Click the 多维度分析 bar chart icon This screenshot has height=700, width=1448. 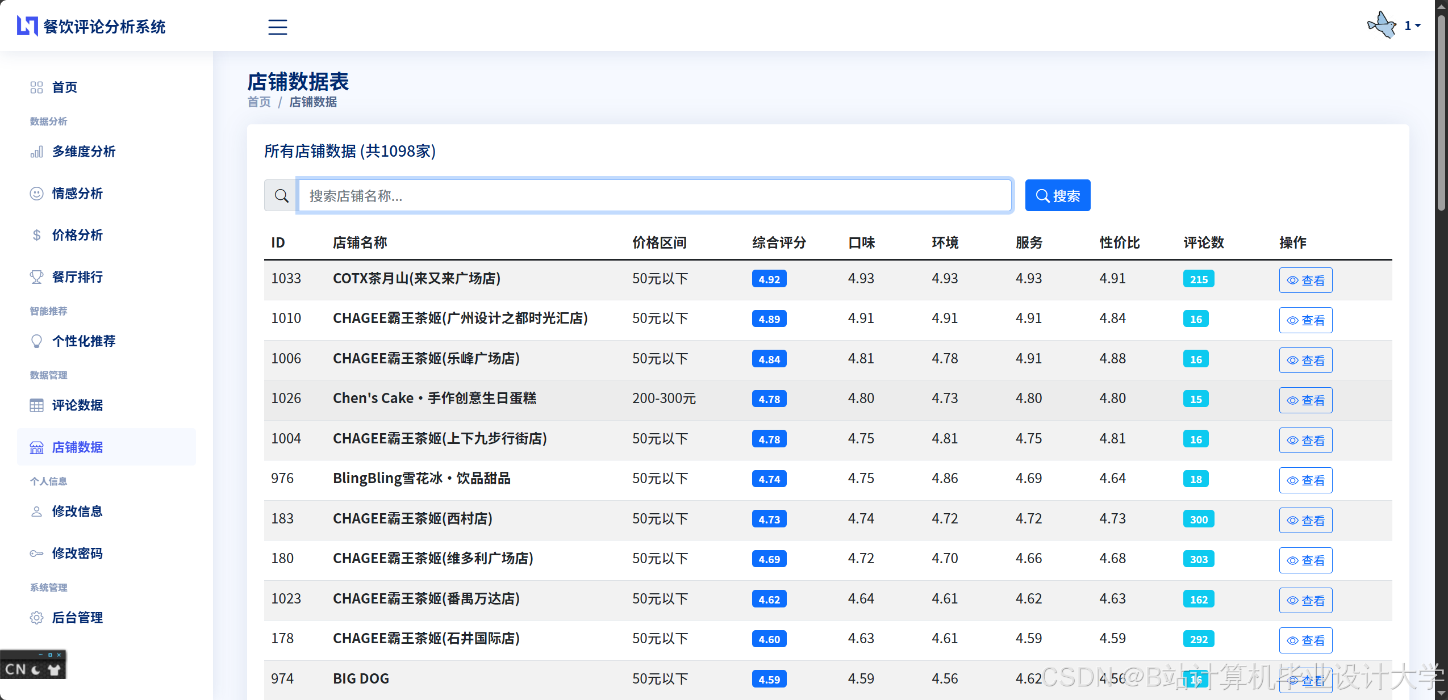coord(36,152)
